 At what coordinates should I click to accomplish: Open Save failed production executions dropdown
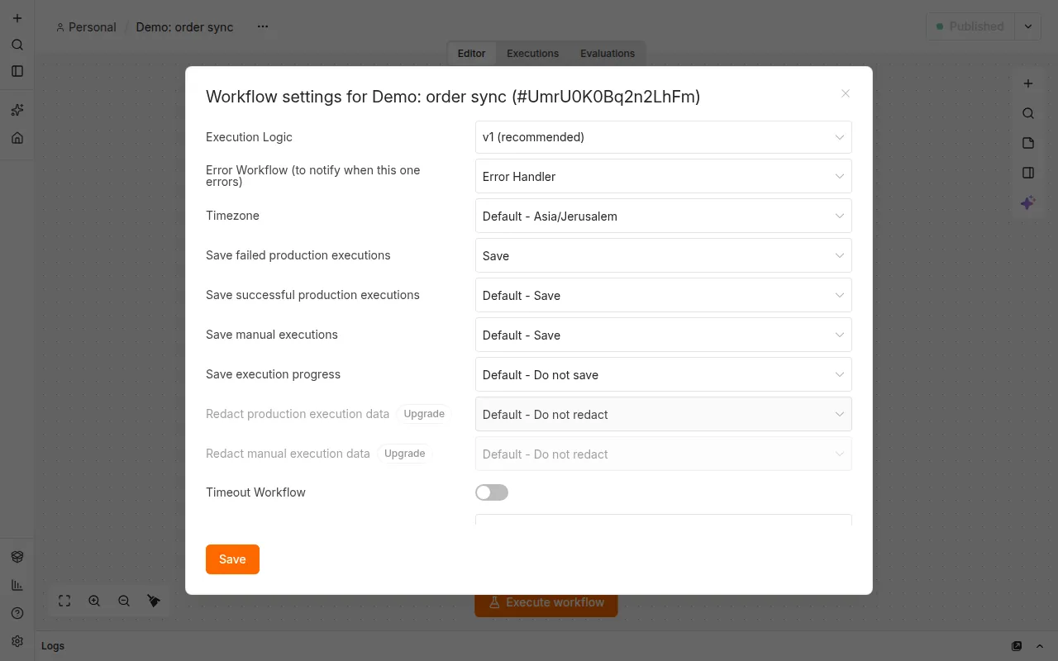point(664,256)
